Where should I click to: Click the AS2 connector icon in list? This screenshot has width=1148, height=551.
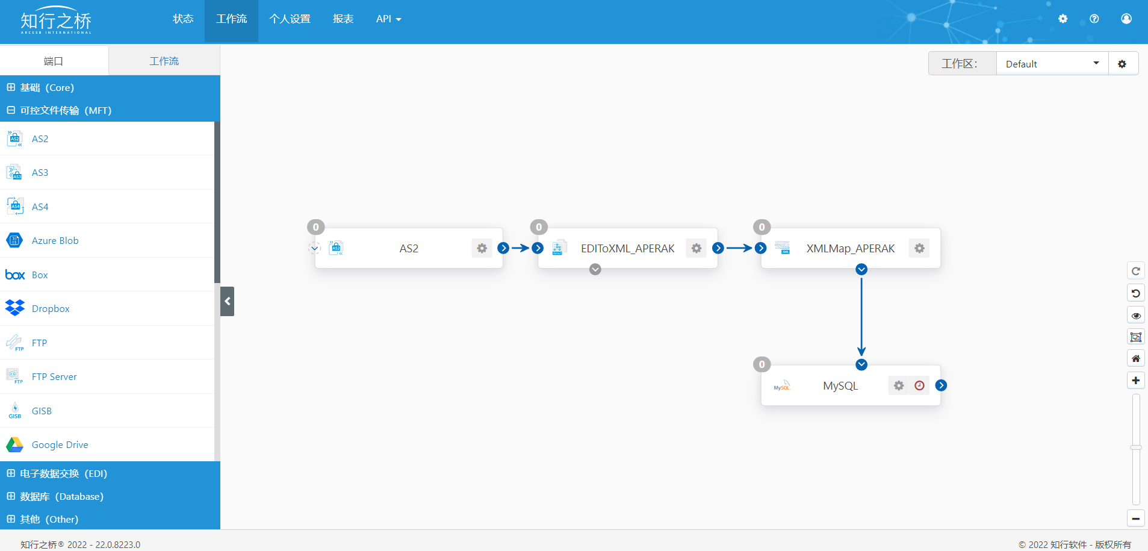(x=14, y=139)
